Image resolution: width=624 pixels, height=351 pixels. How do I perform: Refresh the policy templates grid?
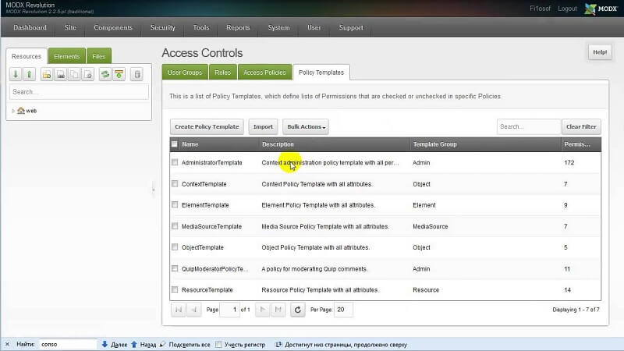coord(297,309)
